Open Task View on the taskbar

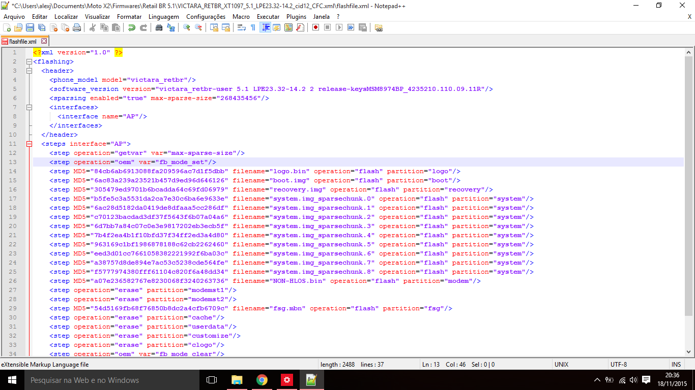(x=212, y=380)
